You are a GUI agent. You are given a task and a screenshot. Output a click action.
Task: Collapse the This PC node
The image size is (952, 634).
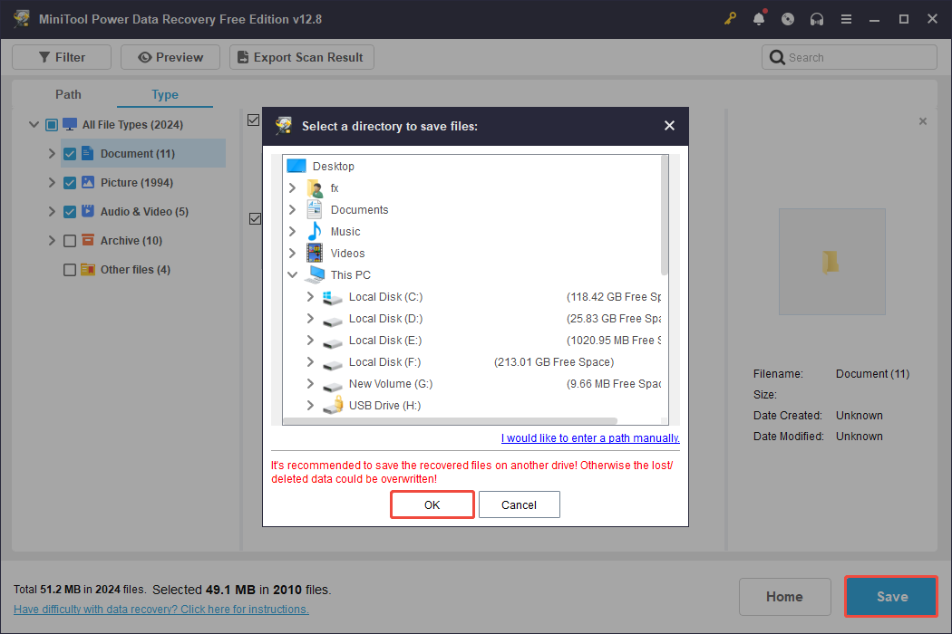point(292,274)
